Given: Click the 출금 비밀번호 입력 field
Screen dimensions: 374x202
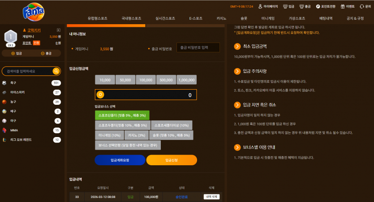Looking at the screenshot, I should point(198,47).
